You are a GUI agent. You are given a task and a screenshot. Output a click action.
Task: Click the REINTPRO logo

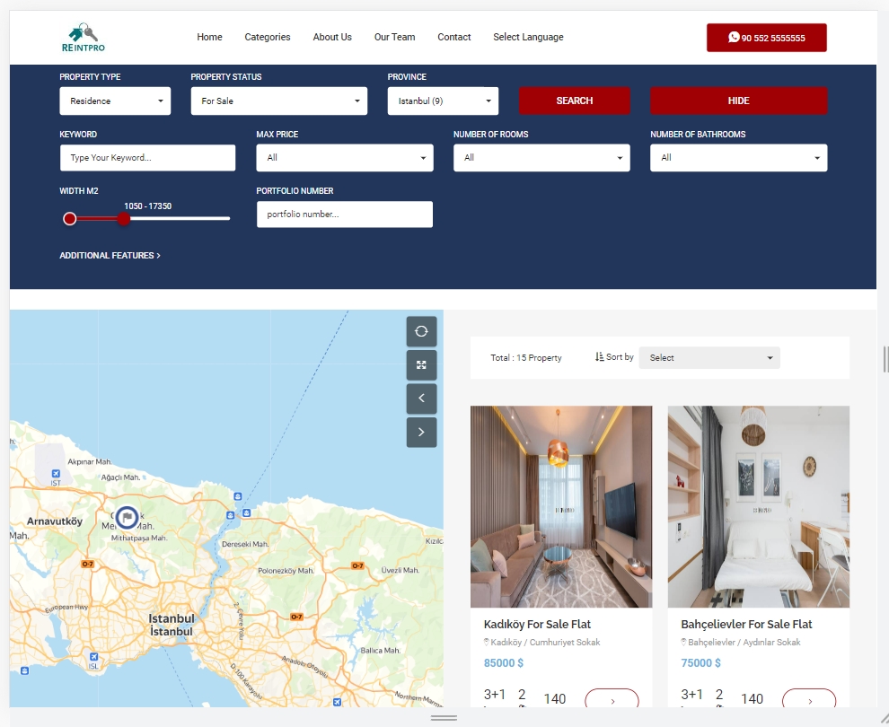click(84, 38)
